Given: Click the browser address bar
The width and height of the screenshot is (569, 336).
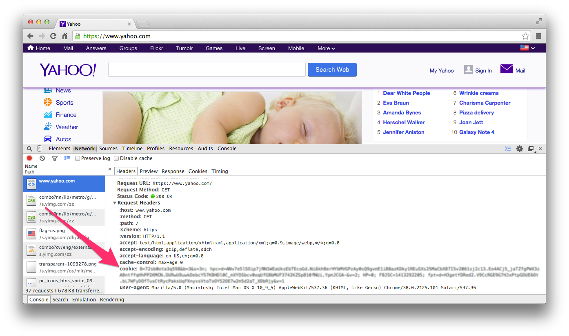Looking at the screenshot, I should (302, 36).
